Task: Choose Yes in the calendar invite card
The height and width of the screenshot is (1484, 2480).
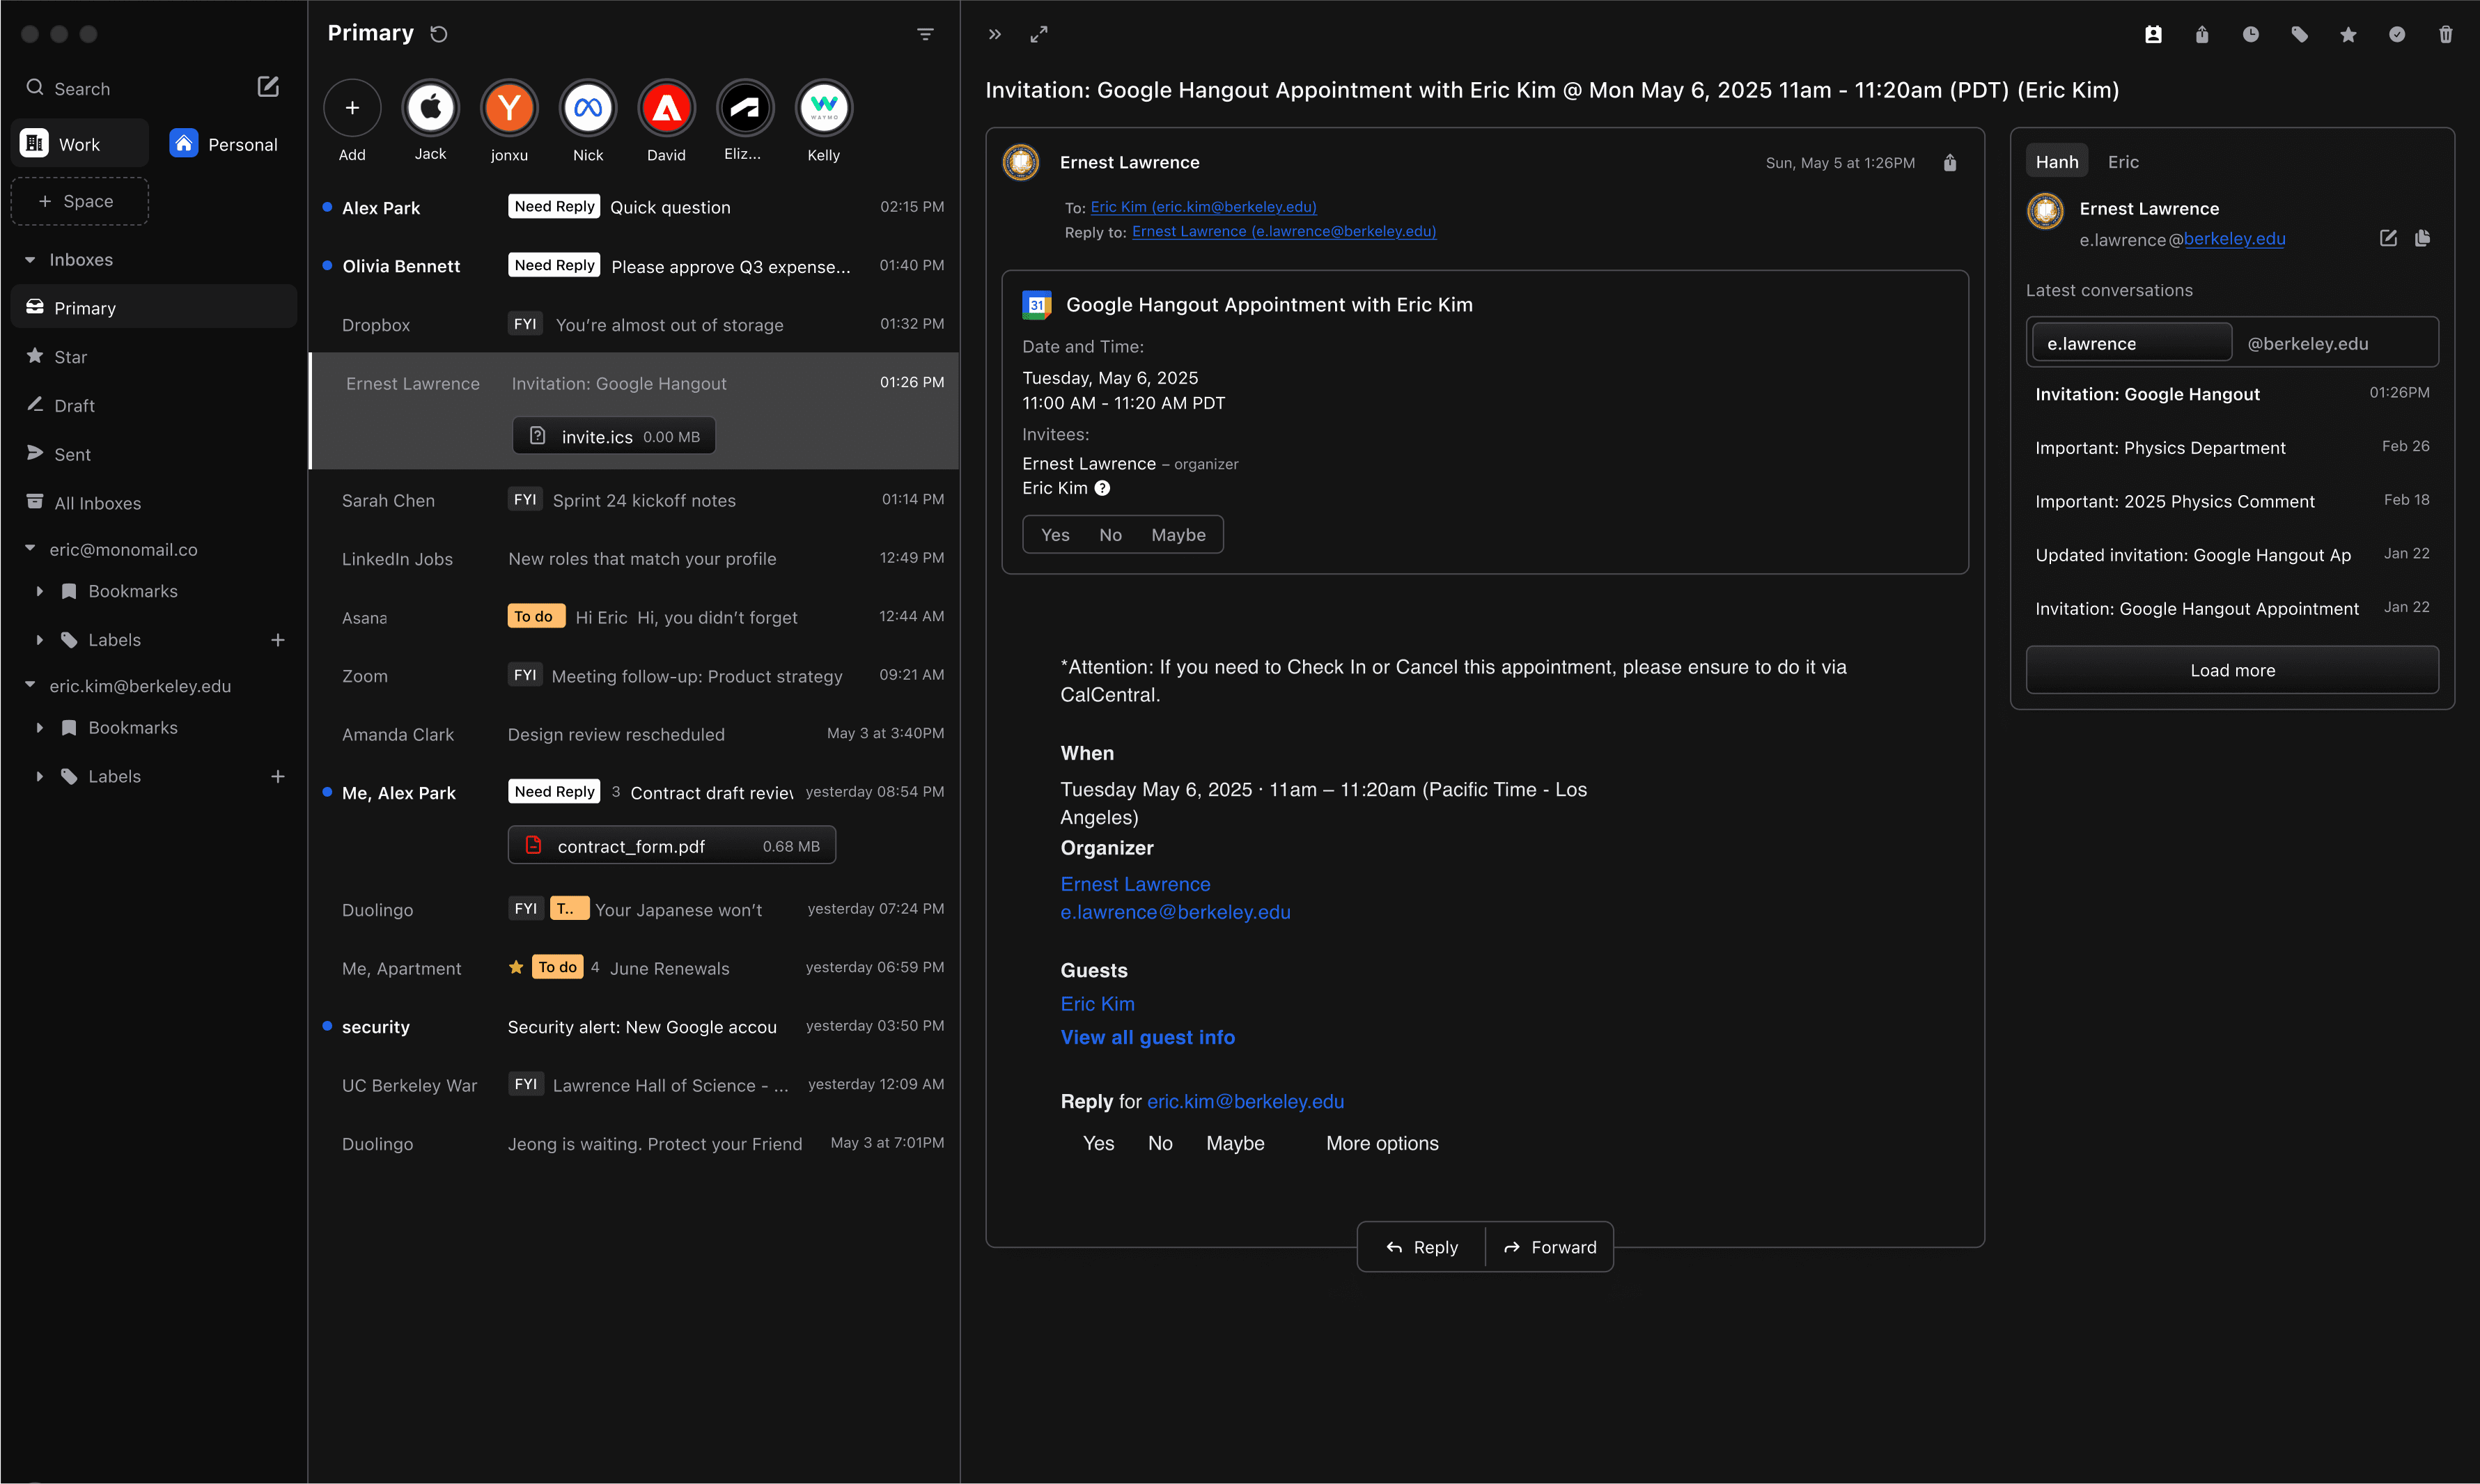Action: click(1055, 535)
